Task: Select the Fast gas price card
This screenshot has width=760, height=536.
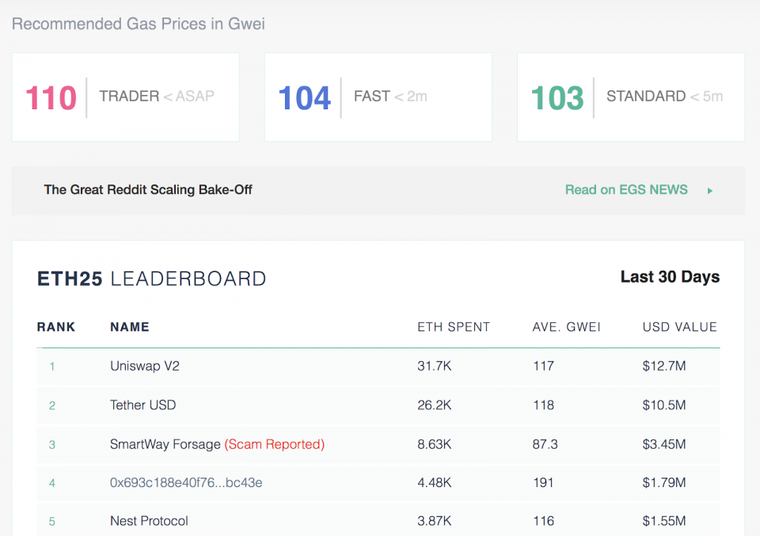Action: 378,97
